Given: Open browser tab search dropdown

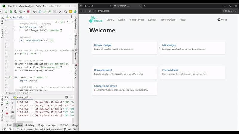Looking at the screenshot, I should [81, 6].
